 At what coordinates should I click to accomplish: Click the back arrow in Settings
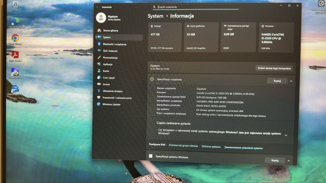[97, 7]
